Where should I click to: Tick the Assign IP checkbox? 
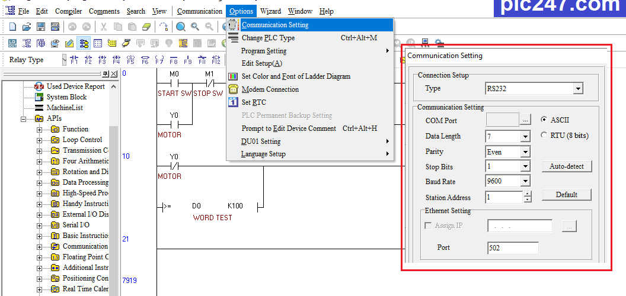pos(428,226)
